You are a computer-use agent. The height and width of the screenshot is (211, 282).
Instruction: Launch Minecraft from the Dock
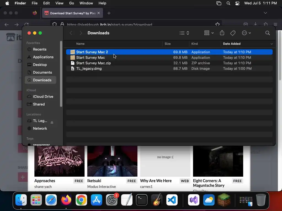(x=224, y=200)
